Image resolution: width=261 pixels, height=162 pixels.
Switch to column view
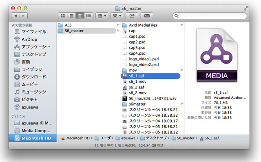point(80,16)
